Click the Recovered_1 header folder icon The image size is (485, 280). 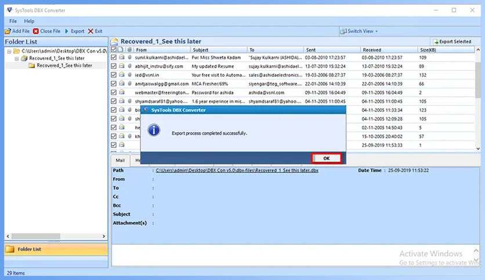tap(114, 41)
